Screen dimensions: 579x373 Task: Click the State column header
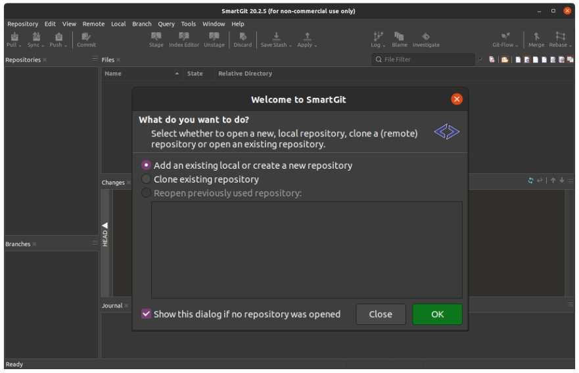(x=198, y=74)
